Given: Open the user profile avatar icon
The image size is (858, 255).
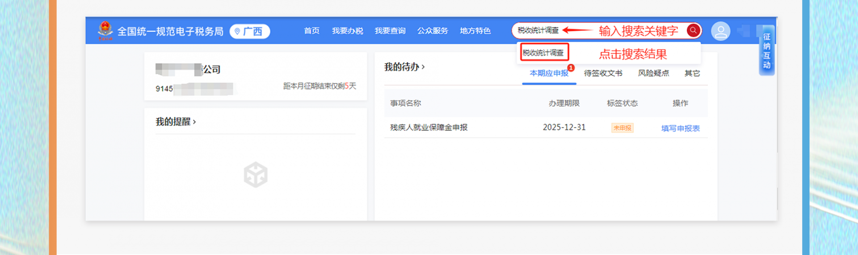Looking at the screenshot, I should click(x=720, y=31).
